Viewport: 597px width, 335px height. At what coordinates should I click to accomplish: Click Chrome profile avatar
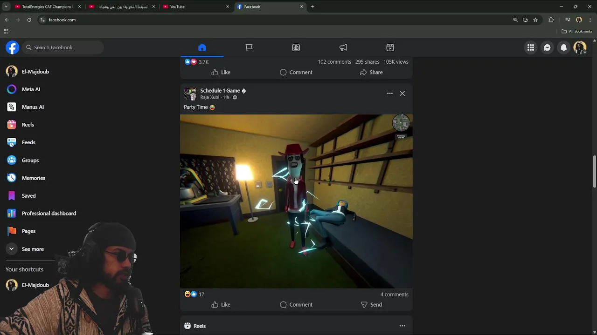pos(579,20)
